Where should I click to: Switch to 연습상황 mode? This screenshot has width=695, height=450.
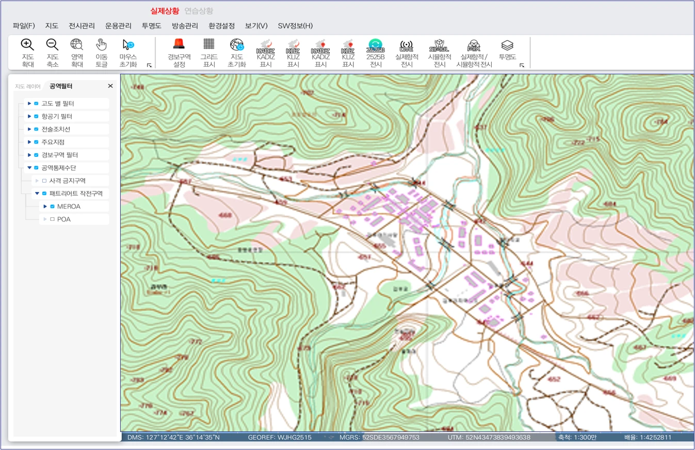click(x=199, y=11)
